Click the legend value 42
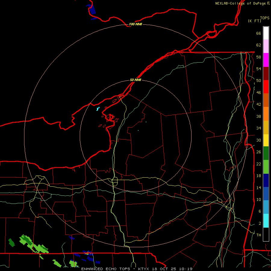 pos(259,104)
